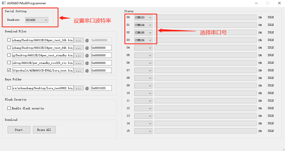Open the Baudrate 921600 dropdown
Viewport: 285px width, 151px height.
[37, 20]
